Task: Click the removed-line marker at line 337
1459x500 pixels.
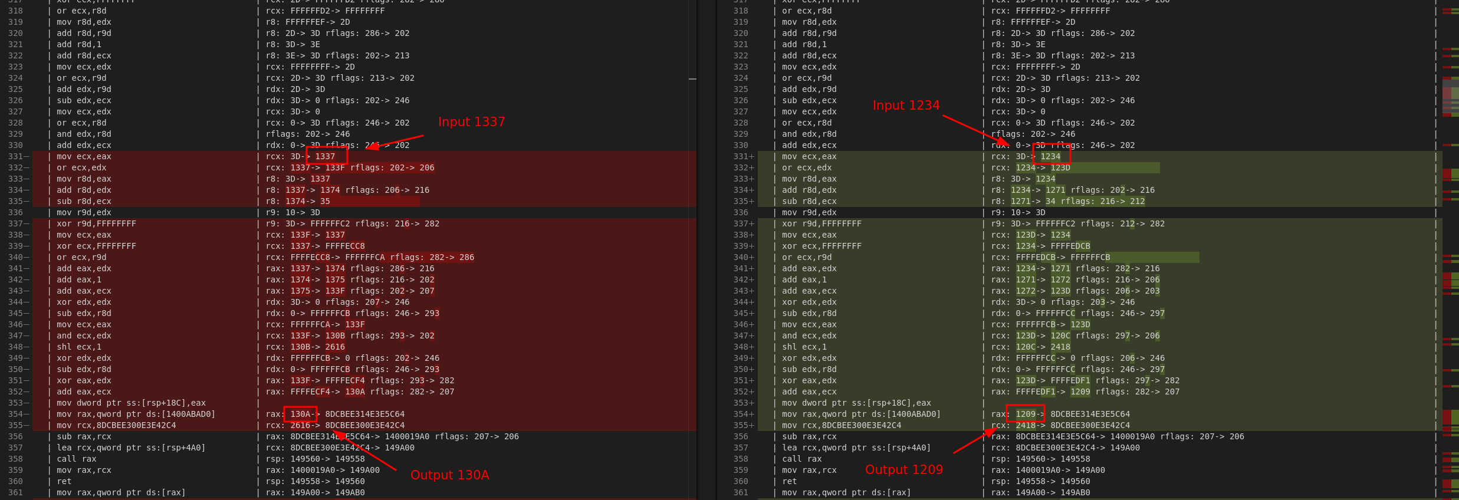Action: coord(27,223)
